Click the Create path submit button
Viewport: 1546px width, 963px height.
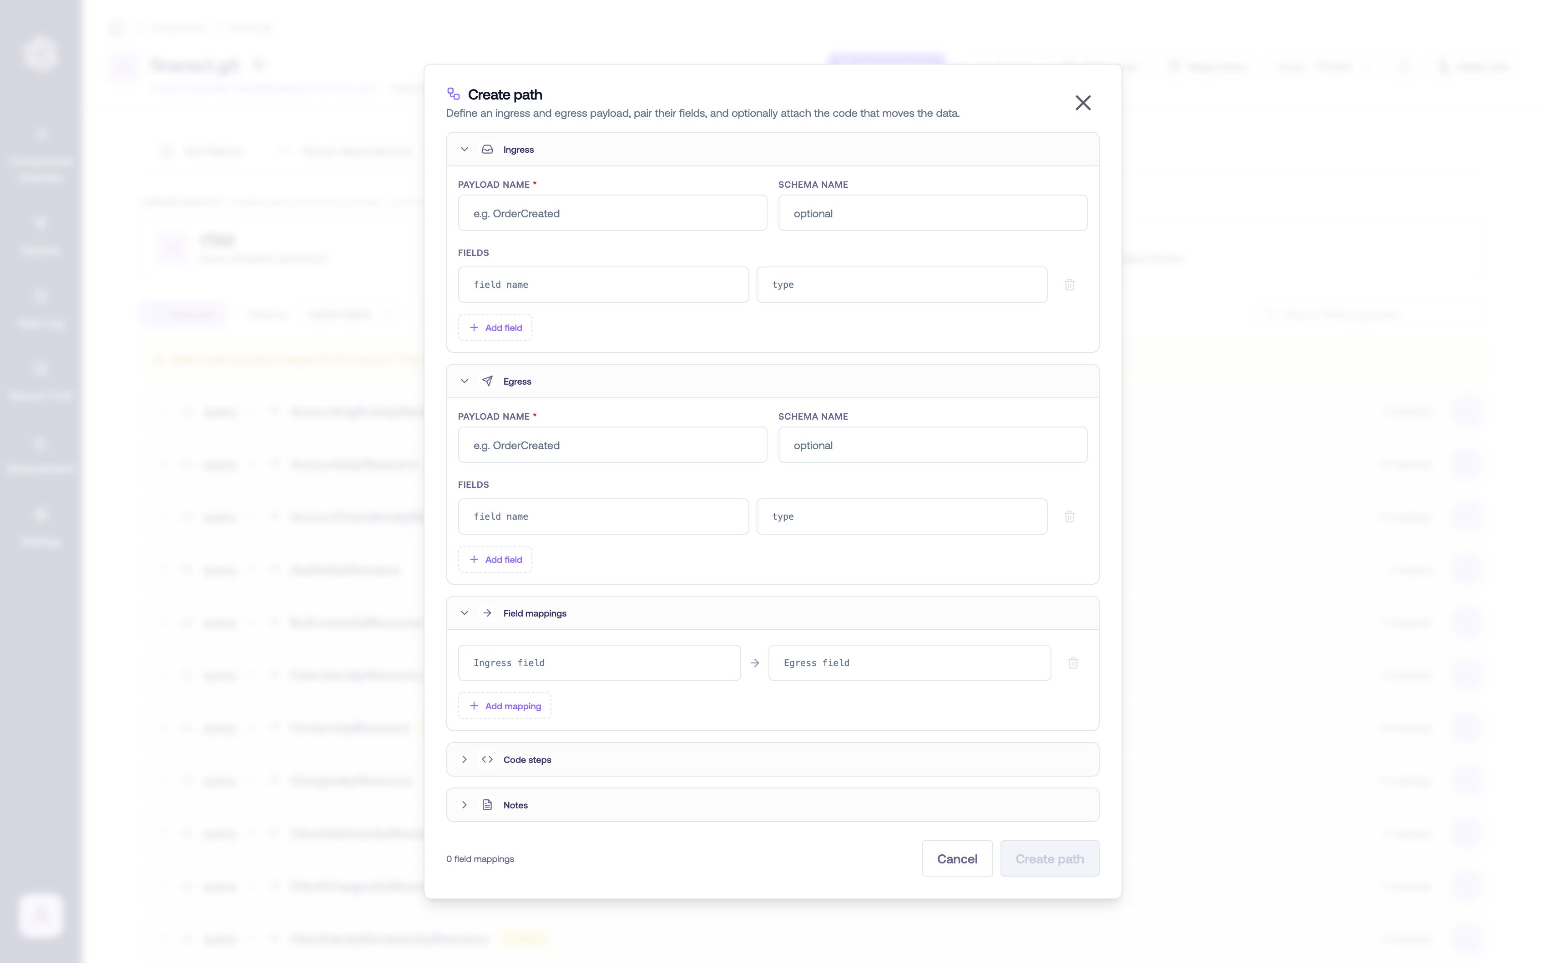click(1050, 858)
